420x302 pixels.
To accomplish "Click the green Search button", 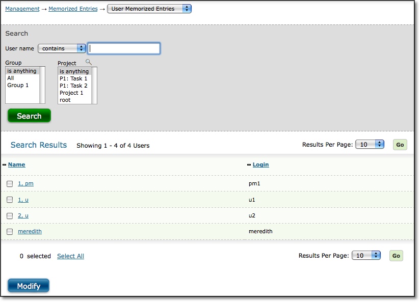I will (x=29, y=116).
